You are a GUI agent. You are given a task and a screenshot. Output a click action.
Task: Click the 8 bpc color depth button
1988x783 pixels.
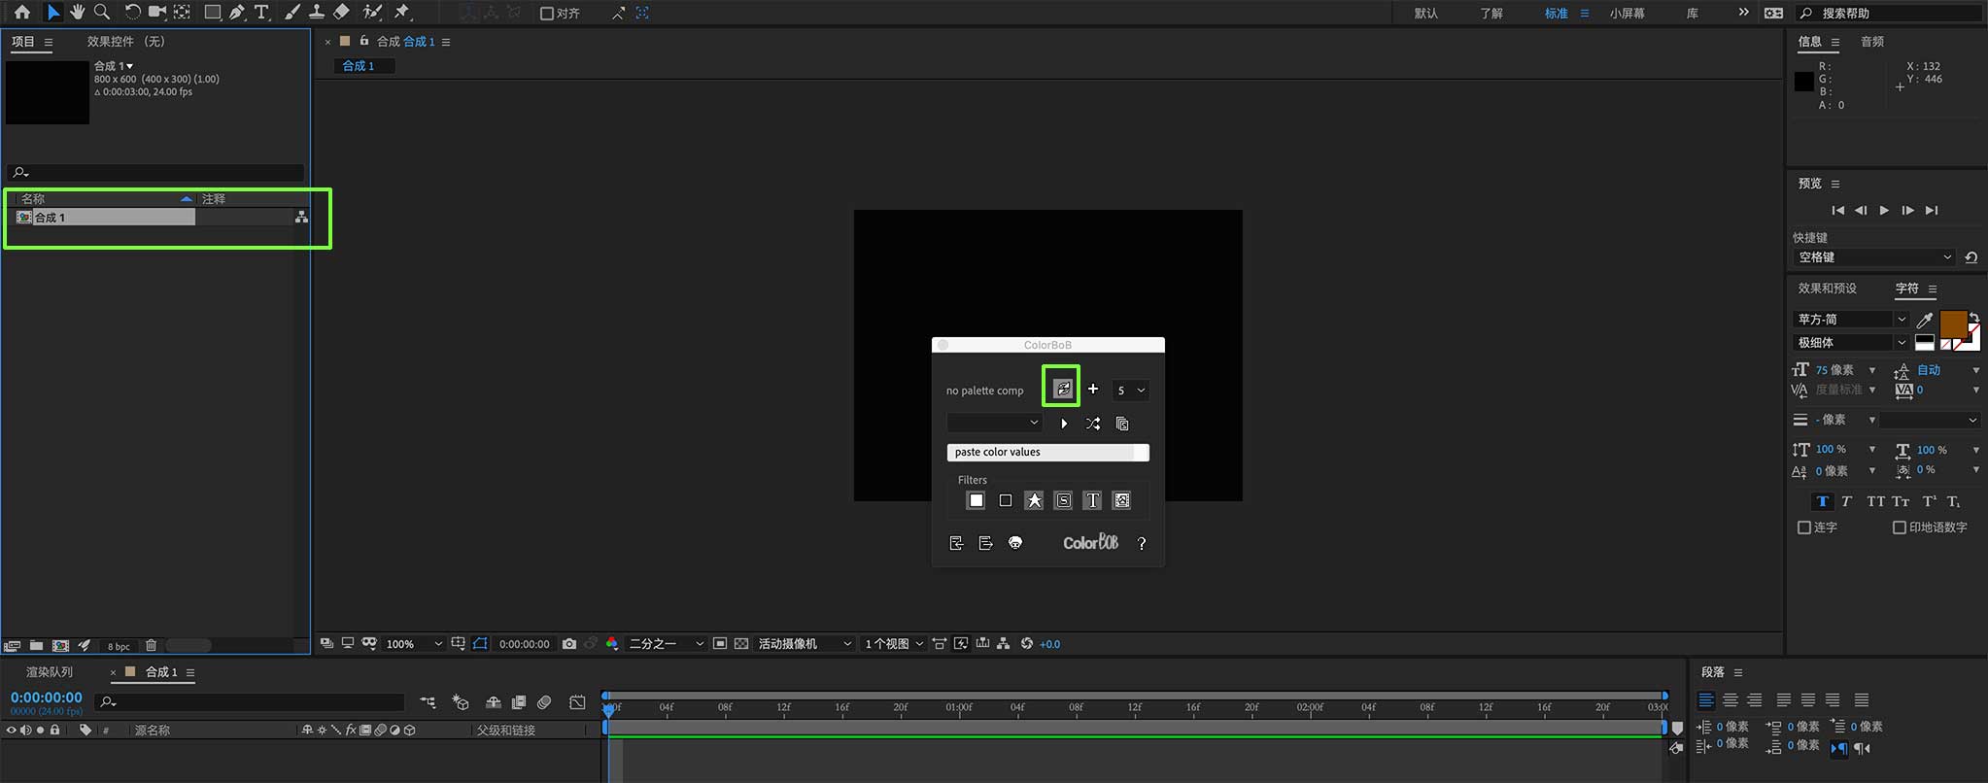click(119, 646)
